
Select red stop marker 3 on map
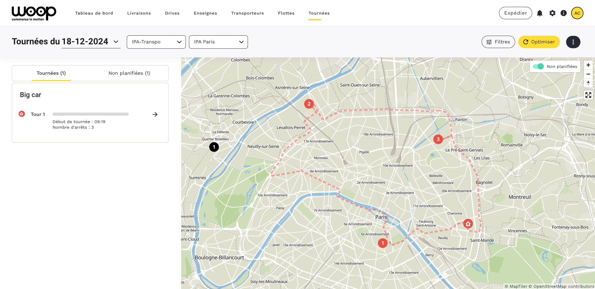[x=438, y=139]
